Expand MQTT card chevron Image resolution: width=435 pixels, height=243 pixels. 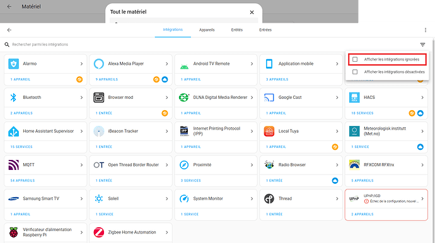pos(81,165)
